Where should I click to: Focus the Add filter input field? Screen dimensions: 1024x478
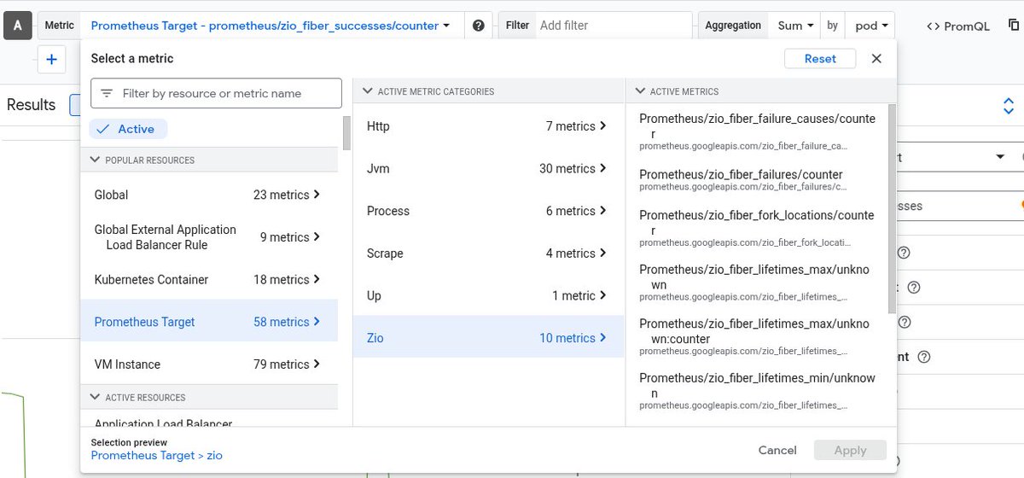pyautogui.click(x=613, y=26)
